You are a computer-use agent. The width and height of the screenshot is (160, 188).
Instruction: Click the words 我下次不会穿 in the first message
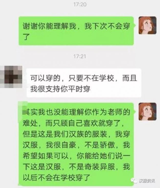pos(107,26)
